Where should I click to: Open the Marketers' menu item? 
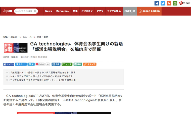(x=62, y=11)
